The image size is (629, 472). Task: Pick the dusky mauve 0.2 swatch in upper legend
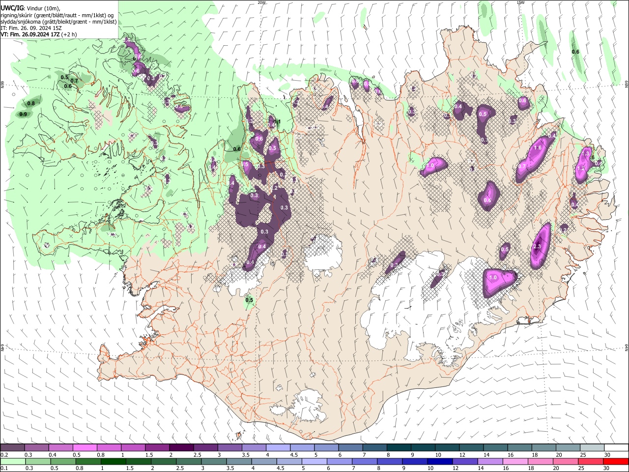click(x=13, y=447)
